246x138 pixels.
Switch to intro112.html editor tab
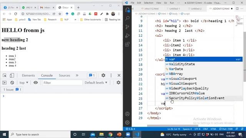pos(150,8)
